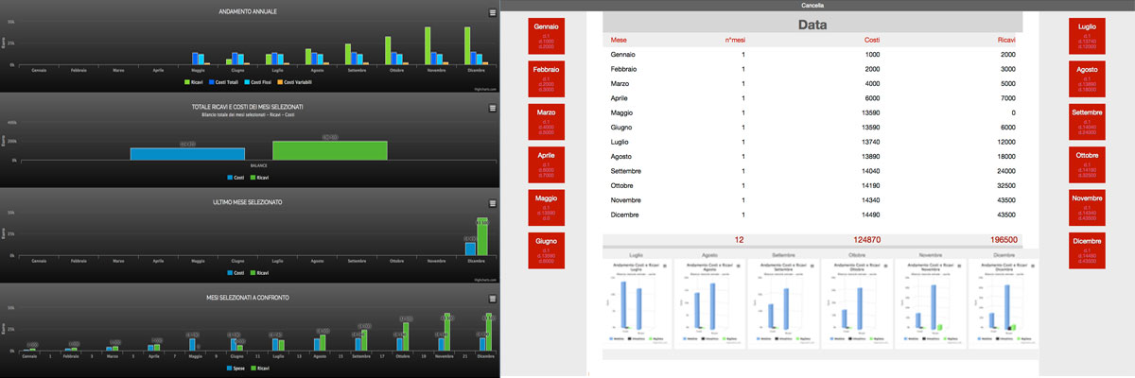This screenshot has width=1135, height=378.
Task: Open the Novembre mini chart thumbnail
Action: point(930,301)
